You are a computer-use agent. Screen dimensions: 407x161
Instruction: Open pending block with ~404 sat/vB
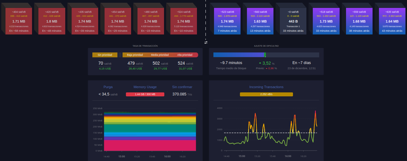[19, 21]
